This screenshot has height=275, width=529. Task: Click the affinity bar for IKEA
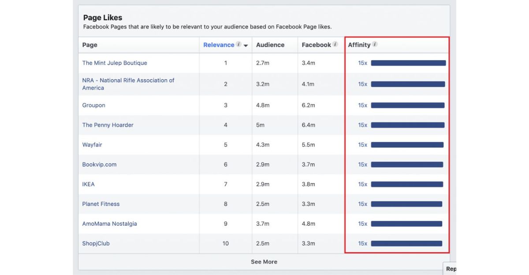407,184
